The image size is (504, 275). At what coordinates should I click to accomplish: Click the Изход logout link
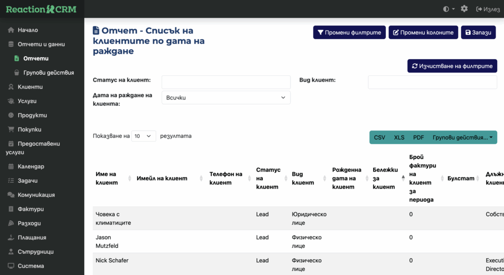point(488,9)
